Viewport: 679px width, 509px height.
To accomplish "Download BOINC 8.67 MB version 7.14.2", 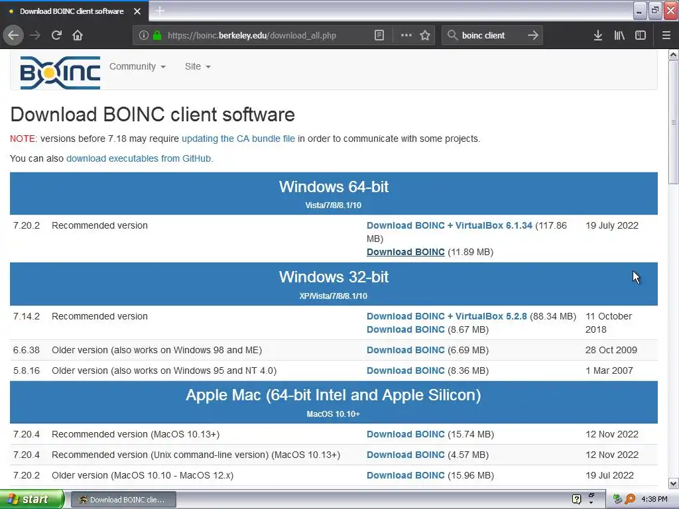I will [x=406, y=329].
